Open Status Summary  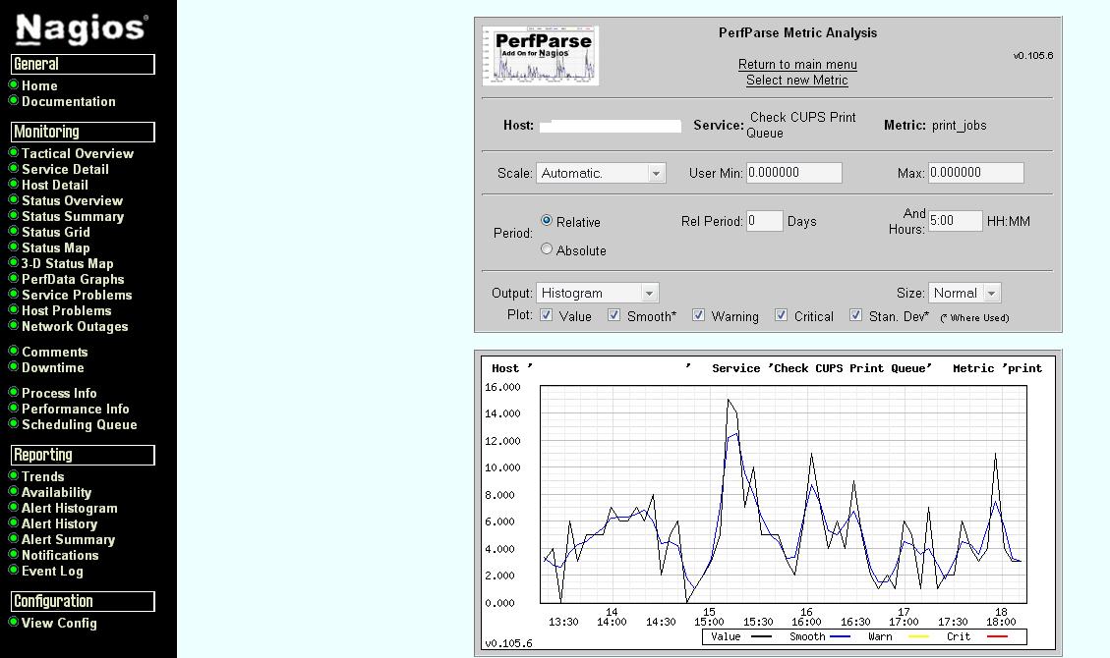click(73, 216)
